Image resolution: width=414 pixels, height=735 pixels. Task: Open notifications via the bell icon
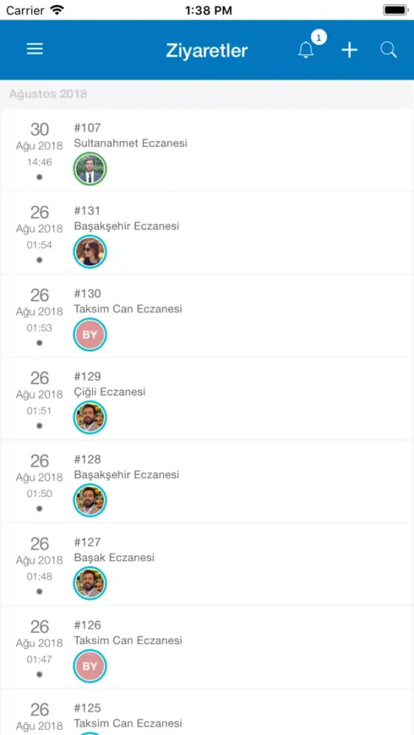(306, 50)
